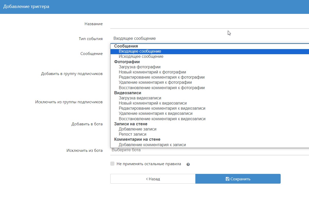The image size is (309, 216).
Task: Select 'Загрузка фотографии' event type
Action: click(x=140, y=67)
